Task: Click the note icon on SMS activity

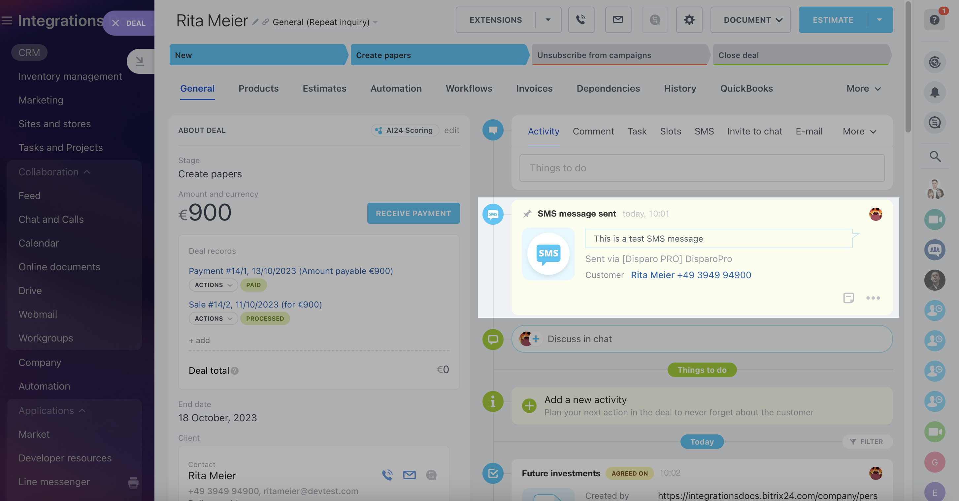Action: click(848, 298)
